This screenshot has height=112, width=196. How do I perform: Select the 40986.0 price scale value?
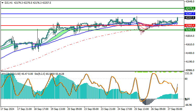(190, 70)
